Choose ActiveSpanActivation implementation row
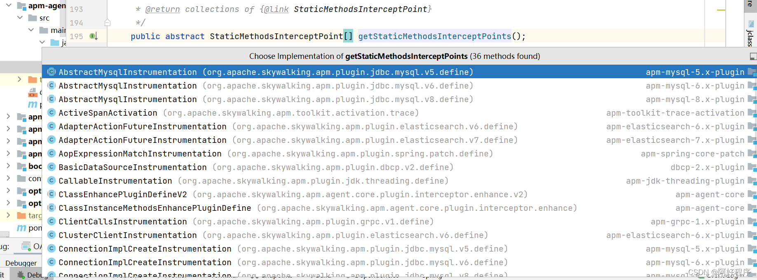The height and width of the screenshot is (280, 757). pyautogui.click(x=399, y=113)
